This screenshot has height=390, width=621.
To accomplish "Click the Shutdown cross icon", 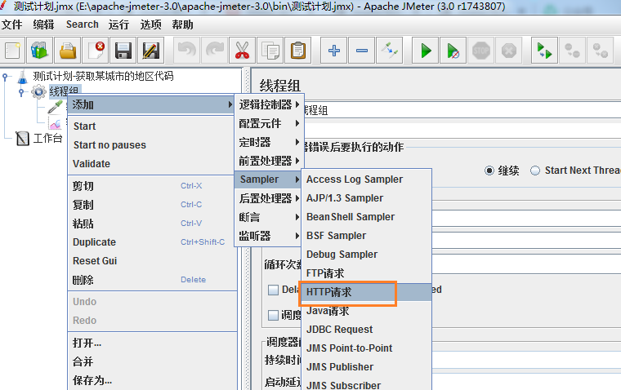I will pos(508,51).
